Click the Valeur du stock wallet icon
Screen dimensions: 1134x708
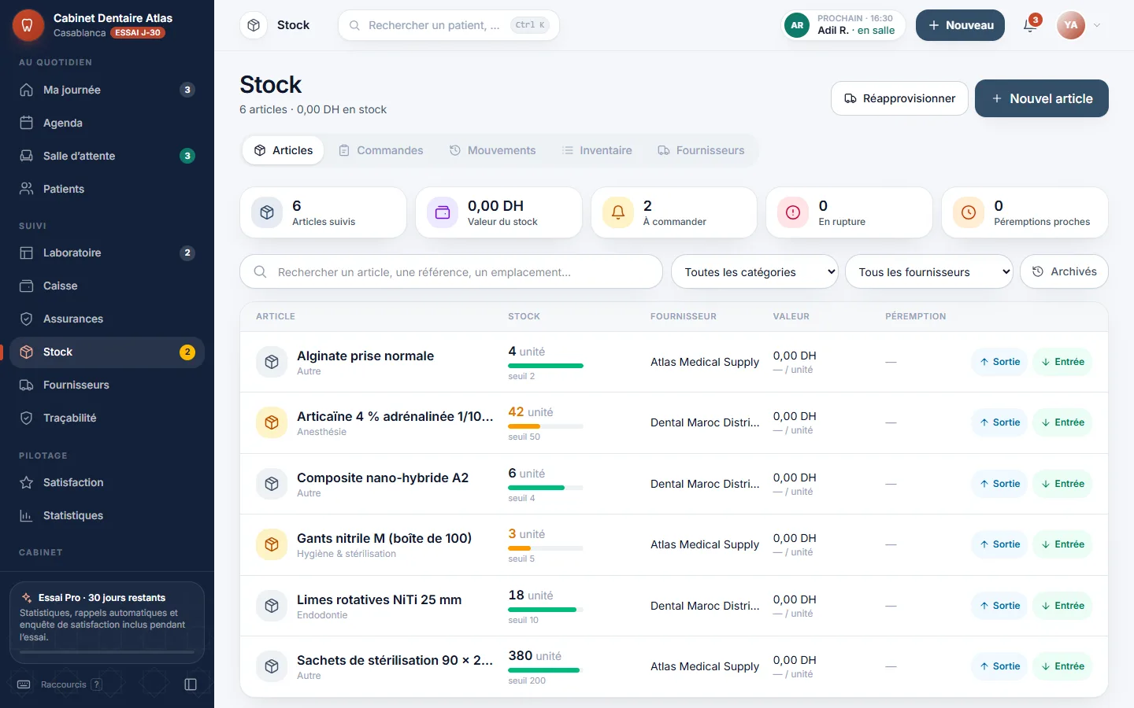pos(443,212)
